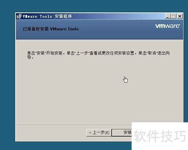Go back with the 上一步(B) button
The width and height of the screenshot is (188, 150).
click(99, 132)
